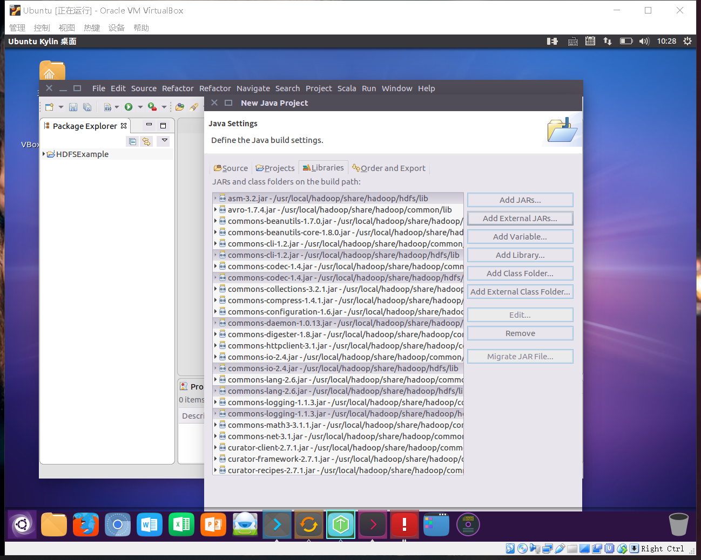Open the Scala menu in Eclipse
701x560 pixels.
point(347,88)
